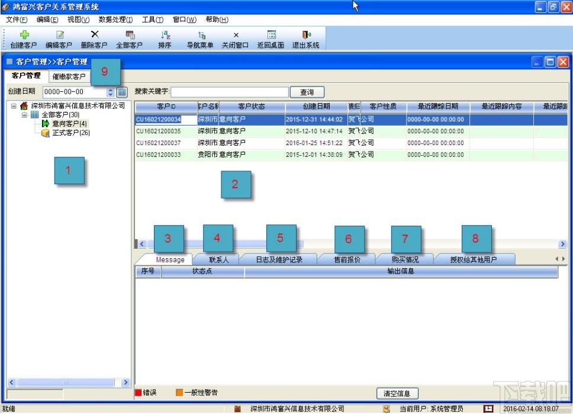The image size is (573, 414).
Task: Click the 查询 search button
Action: 307,92
